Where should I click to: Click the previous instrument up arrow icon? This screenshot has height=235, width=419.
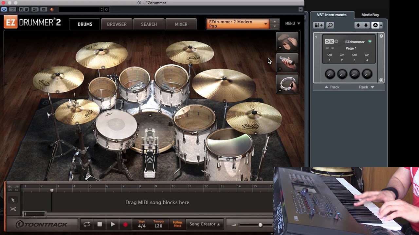(x=358, y=25)
